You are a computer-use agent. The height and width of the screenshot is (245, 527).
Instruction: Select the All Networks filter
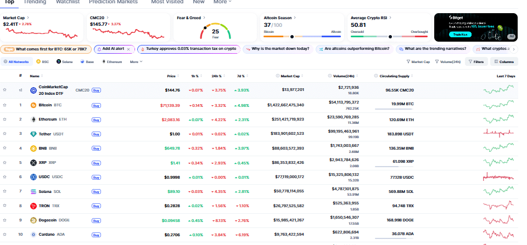coord(16,62)
